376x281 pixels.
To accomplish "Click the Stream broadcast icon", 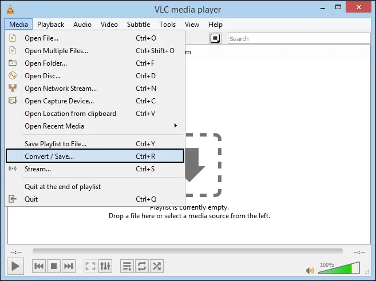I will coord(13,168).
